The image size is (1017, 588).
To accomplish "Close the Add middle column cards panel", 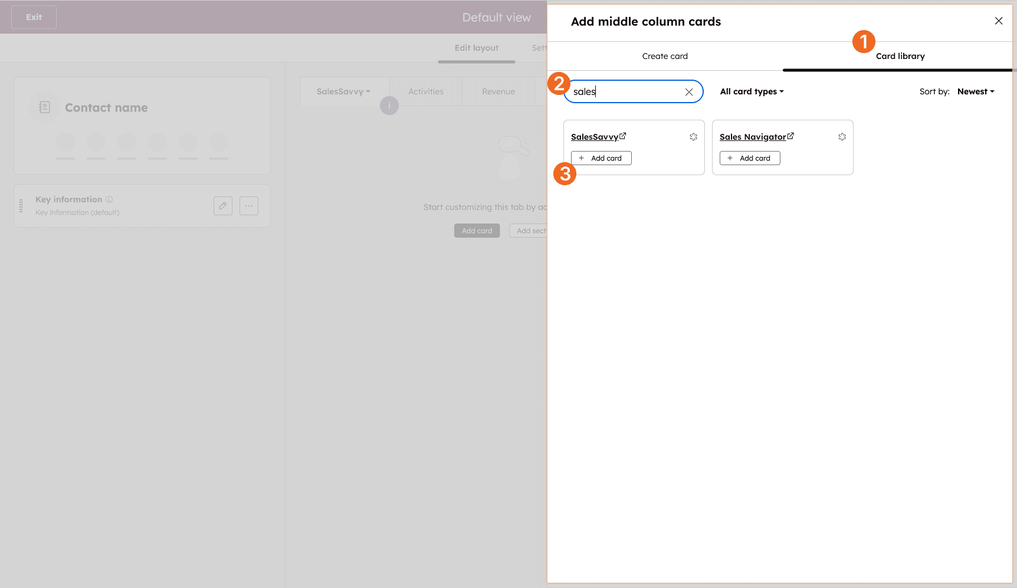I will coord(998,21).
